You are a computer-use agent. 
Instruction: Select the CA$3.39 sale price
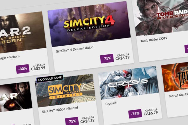pos(88,121)
